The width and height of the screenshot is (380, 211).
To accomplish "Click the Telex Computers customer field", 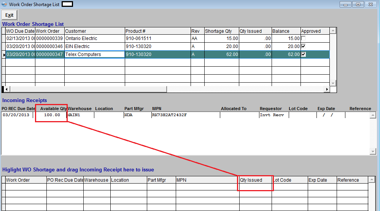I will (94, 54).
